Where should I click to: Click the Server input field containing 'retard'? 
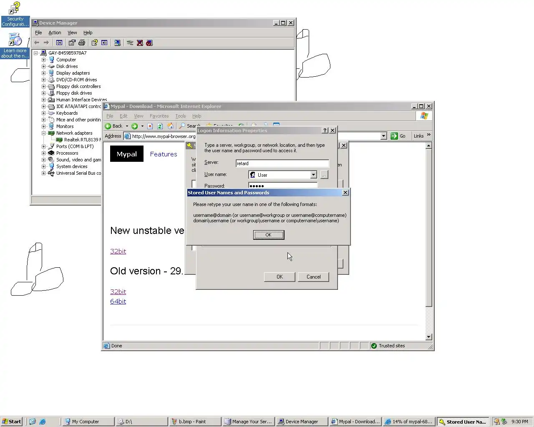click(x=282, y=163)
